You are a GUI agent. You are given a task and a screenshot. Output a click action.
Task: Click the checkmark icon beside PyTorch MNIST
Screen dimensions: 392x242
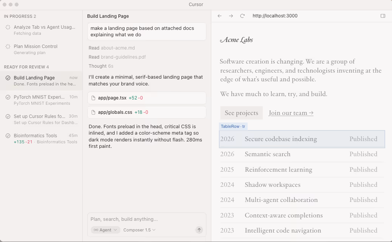click(8, 97)
